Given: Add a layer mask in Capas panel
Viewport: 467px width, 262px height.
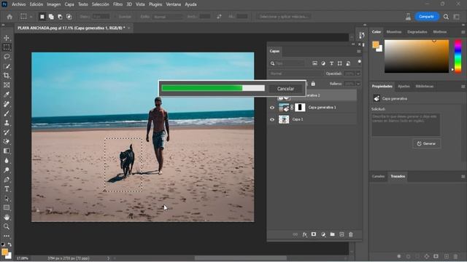Looking at the screenshot, I should coord(314,234).
